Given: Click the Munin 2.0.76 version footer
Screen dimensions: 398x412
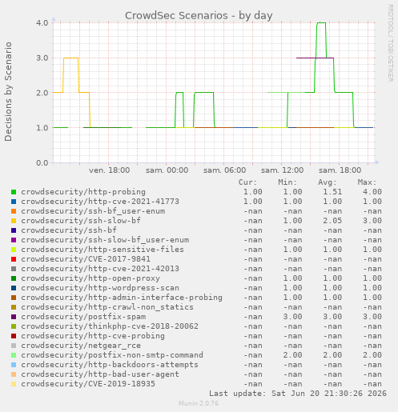Looking at the screenshot, I should pyautogui.click(x=199, y=403).
